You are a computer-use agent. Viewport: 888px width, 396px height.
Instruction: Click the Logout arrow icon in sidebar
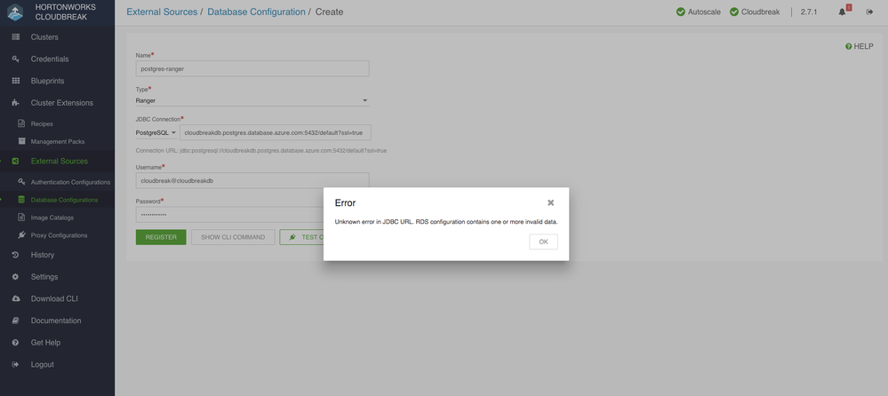pos(16,364)
